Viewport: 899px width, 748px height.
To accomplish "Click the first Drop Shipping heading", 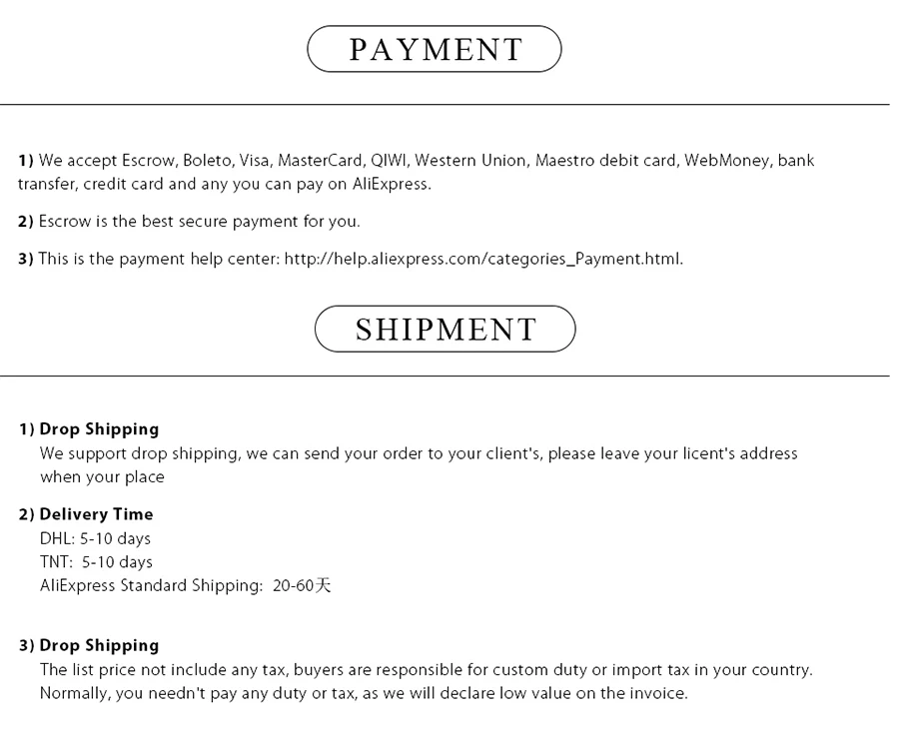I will 98,429.
